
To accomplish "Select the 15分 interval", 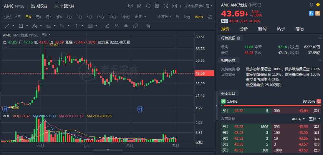I will 100,17.
